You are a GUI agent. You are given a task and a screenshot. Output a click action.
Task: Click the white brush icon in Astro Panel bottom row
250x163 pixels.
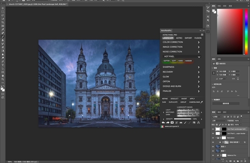coord(185,123)
